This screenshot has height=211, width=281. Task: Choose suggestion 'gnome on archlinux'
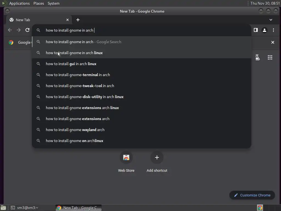pos(142,141)
